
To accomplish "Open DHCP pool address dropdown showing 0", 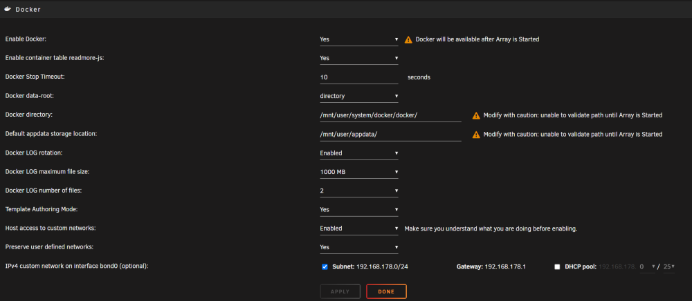I will click(x=648, y=266).
